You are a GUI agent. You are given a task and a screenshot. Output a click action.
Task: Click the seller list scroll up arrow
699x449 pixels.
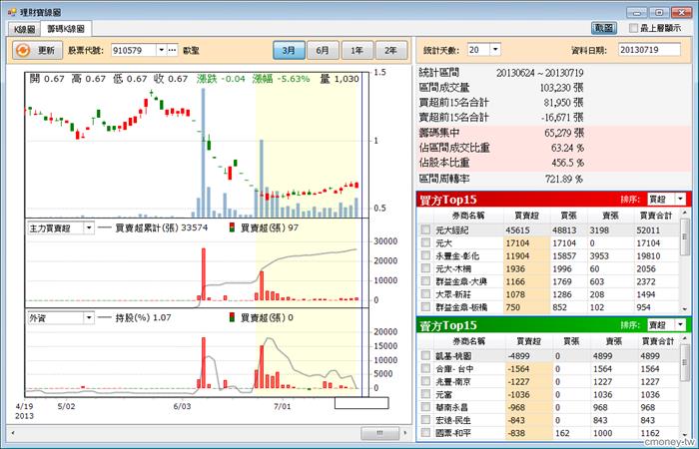pyautogui.click(x=685, y=340)
